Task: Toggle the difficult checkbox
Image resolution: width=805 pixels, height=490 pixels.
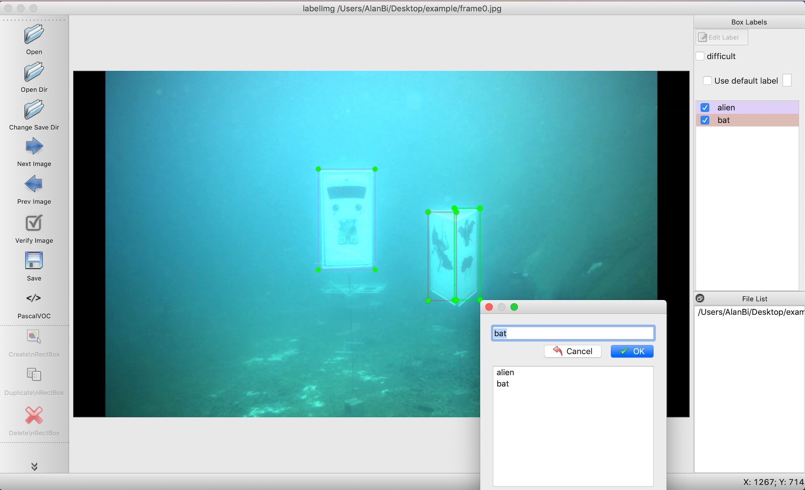Action: [700, 56]
